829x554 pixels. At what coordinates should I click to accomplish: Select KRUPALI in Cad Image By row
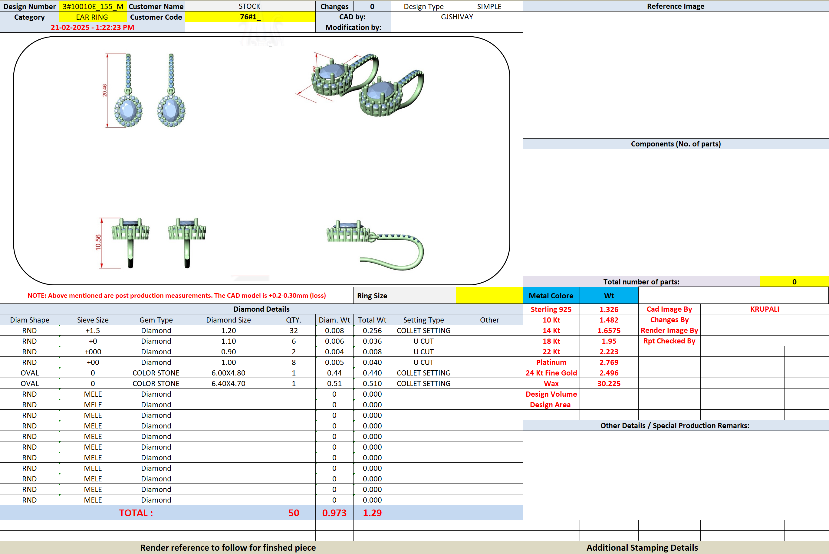pyautogui.click(x=764, y=309)
